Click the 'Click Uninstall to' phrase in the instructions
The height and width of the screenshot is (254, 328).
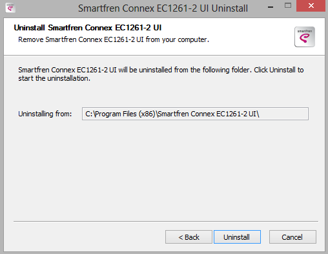[279, 70]
